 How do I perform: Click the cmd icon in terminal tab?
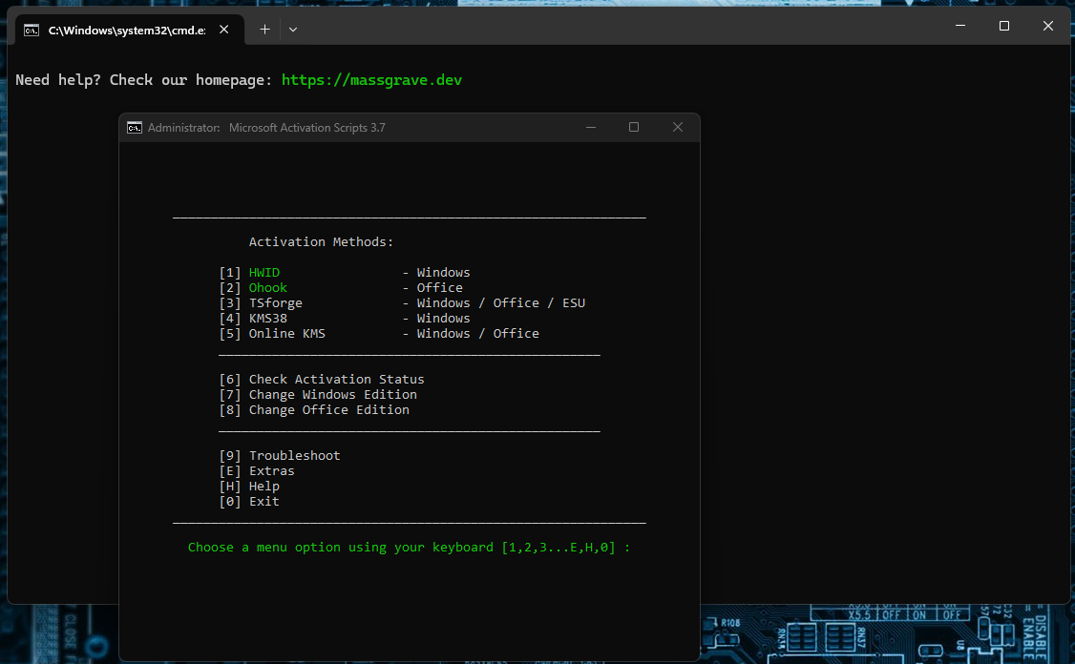pyautogui.click(x=32, y=31)
